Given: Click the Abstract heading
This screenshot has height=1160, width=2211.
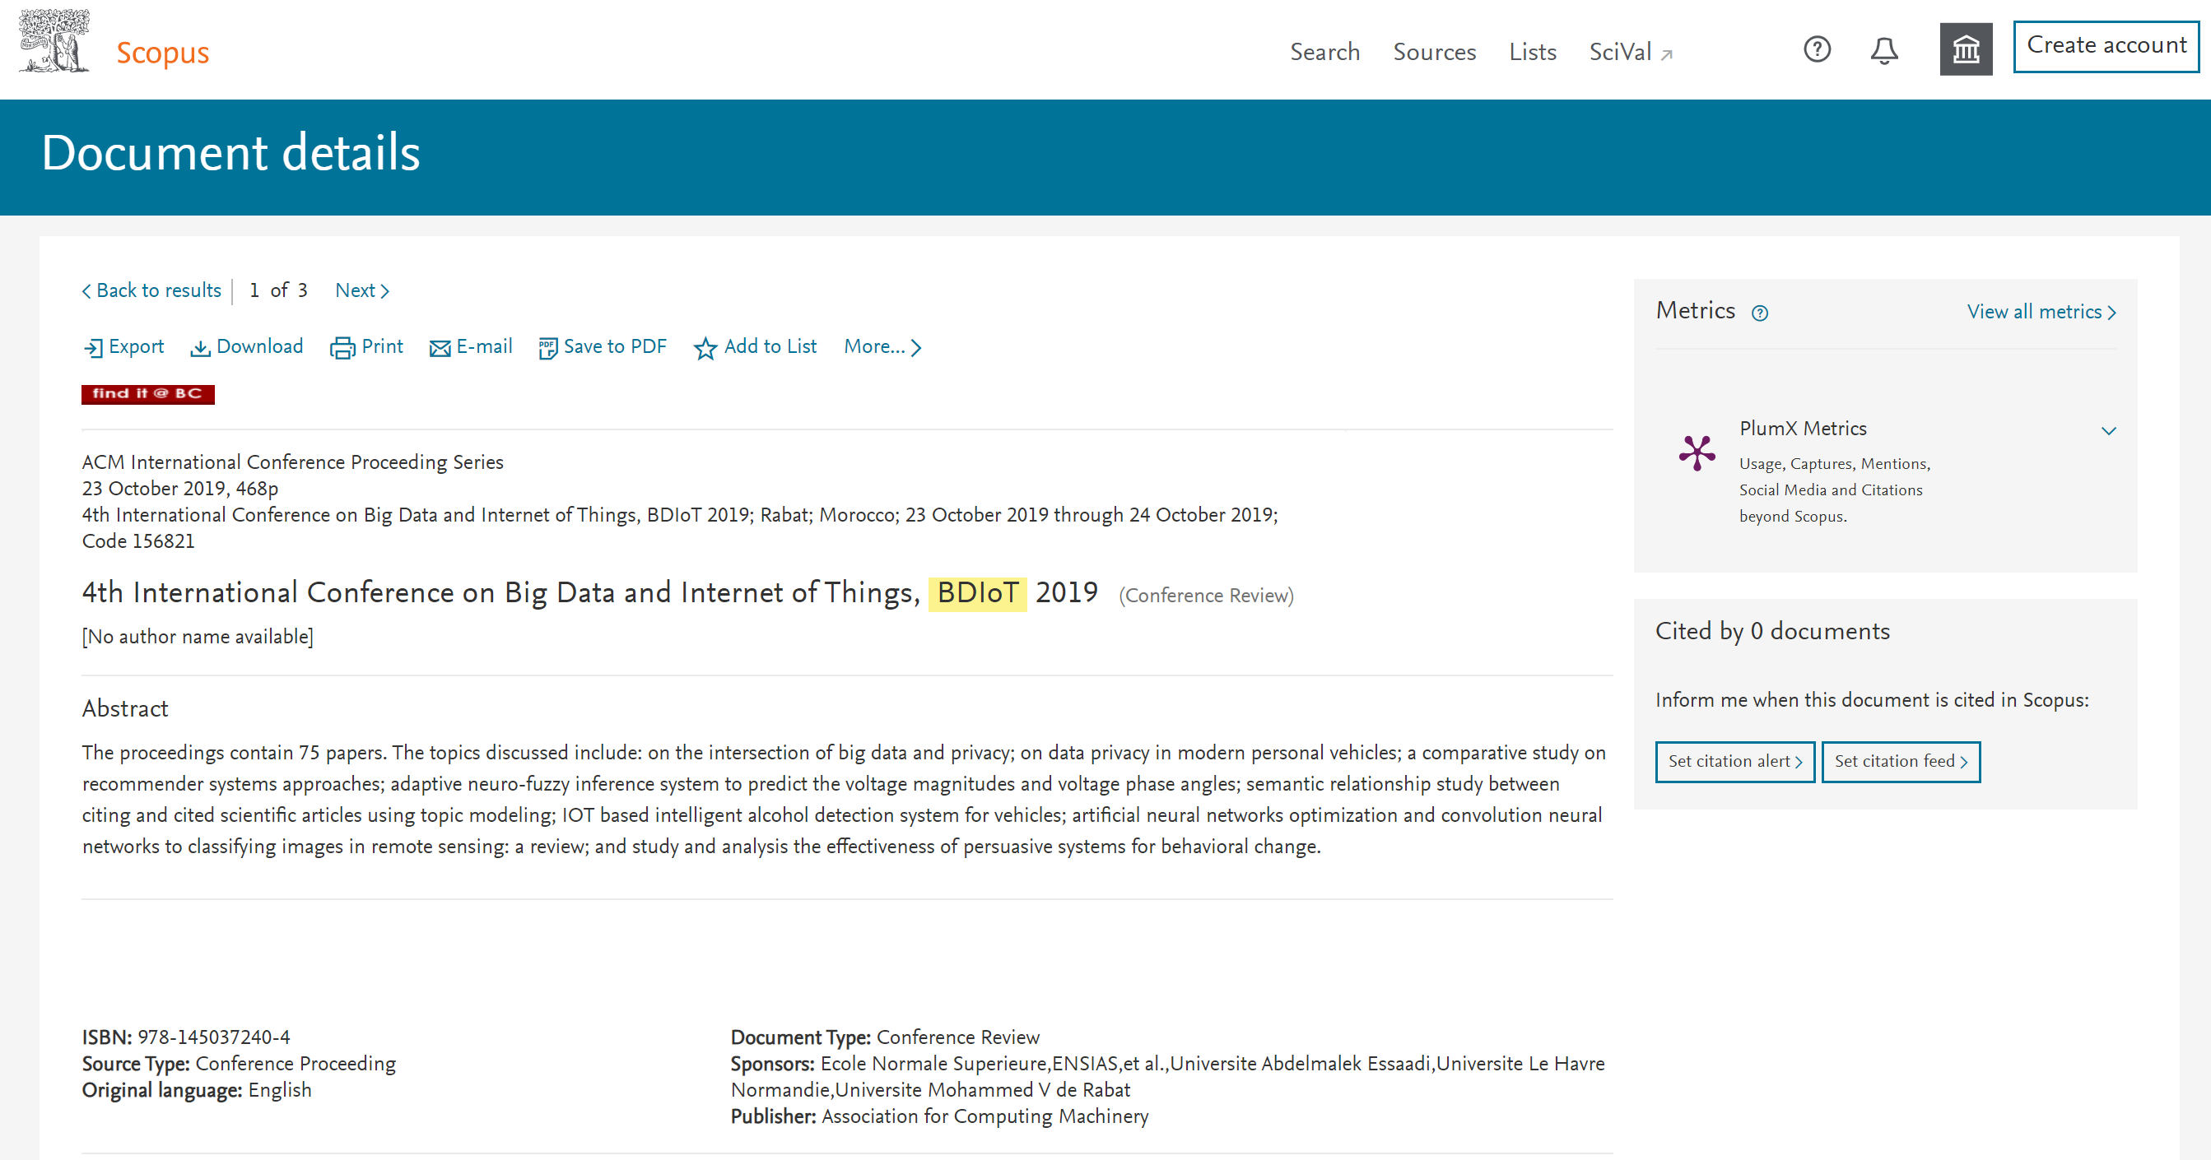Looking at the screenshot, I should click(125, 708).
